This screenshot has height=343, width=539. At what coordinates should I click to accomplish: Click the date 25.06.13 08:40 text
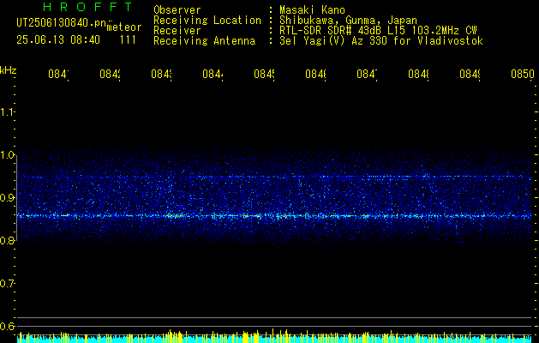(58, 40)
